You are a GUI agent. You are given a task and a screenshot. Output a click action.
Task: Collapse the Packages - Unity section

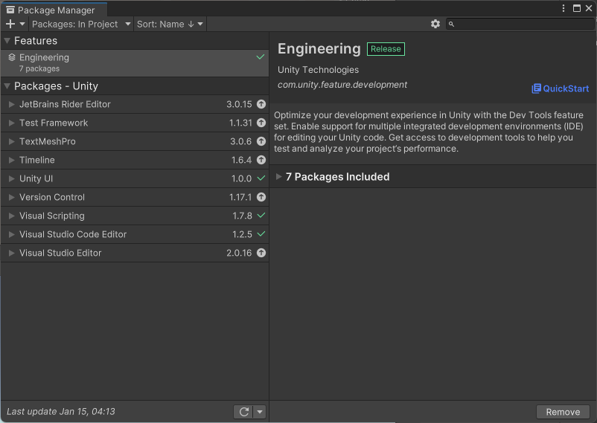point(7,86)
